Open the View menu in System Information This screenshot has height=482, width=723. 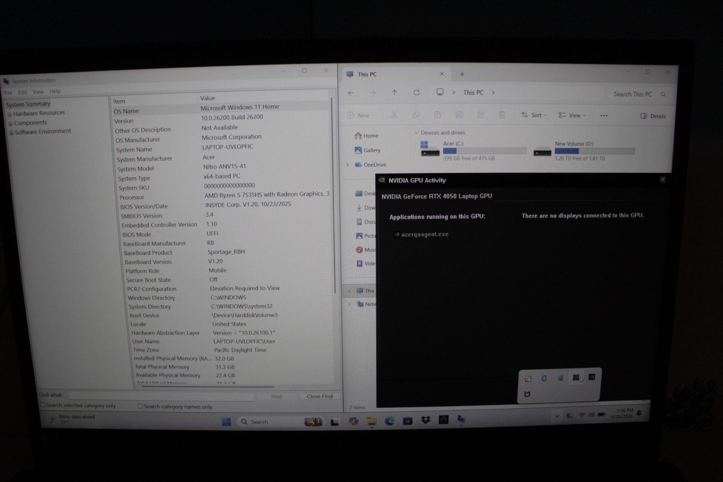pos(38,92)
